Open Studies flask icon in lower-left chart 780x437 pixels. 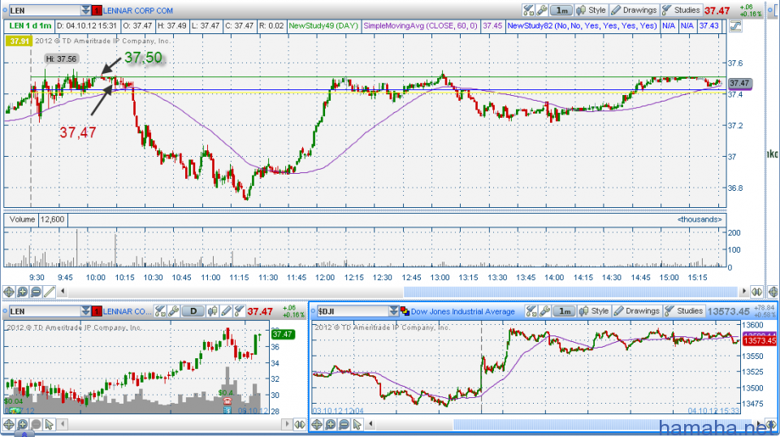click(239, 311)
